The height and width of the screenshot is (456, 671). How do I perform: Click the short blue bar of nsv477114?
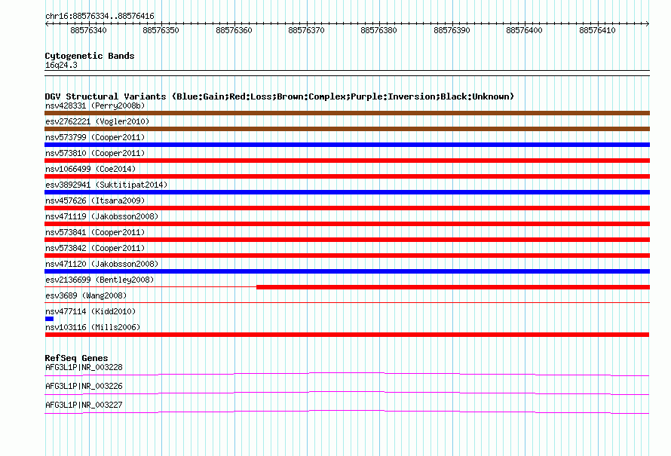(49, 319)
